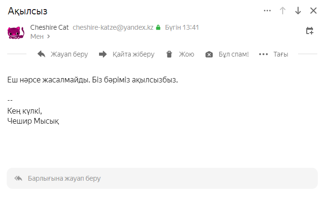Click the Жауап беру reply button
The height and width of the screenshot is (197, 325).
pyautogui.click(x=69, y=54)
